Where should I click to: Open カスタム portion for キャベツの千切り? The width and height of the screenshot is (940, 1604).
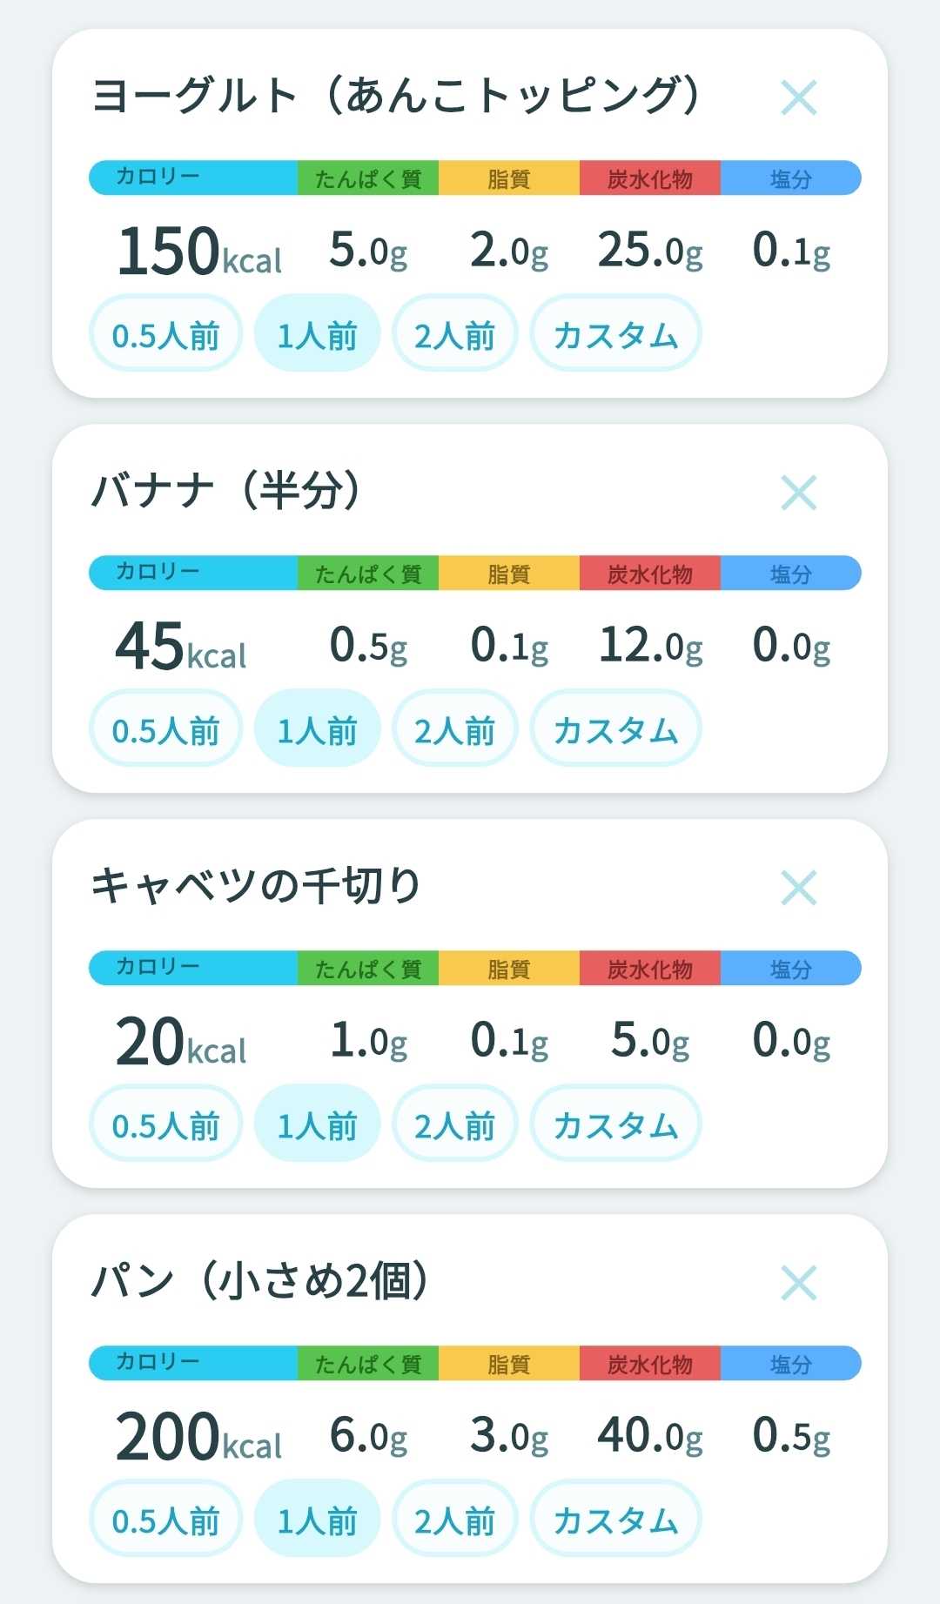[x=615, y=1124]
